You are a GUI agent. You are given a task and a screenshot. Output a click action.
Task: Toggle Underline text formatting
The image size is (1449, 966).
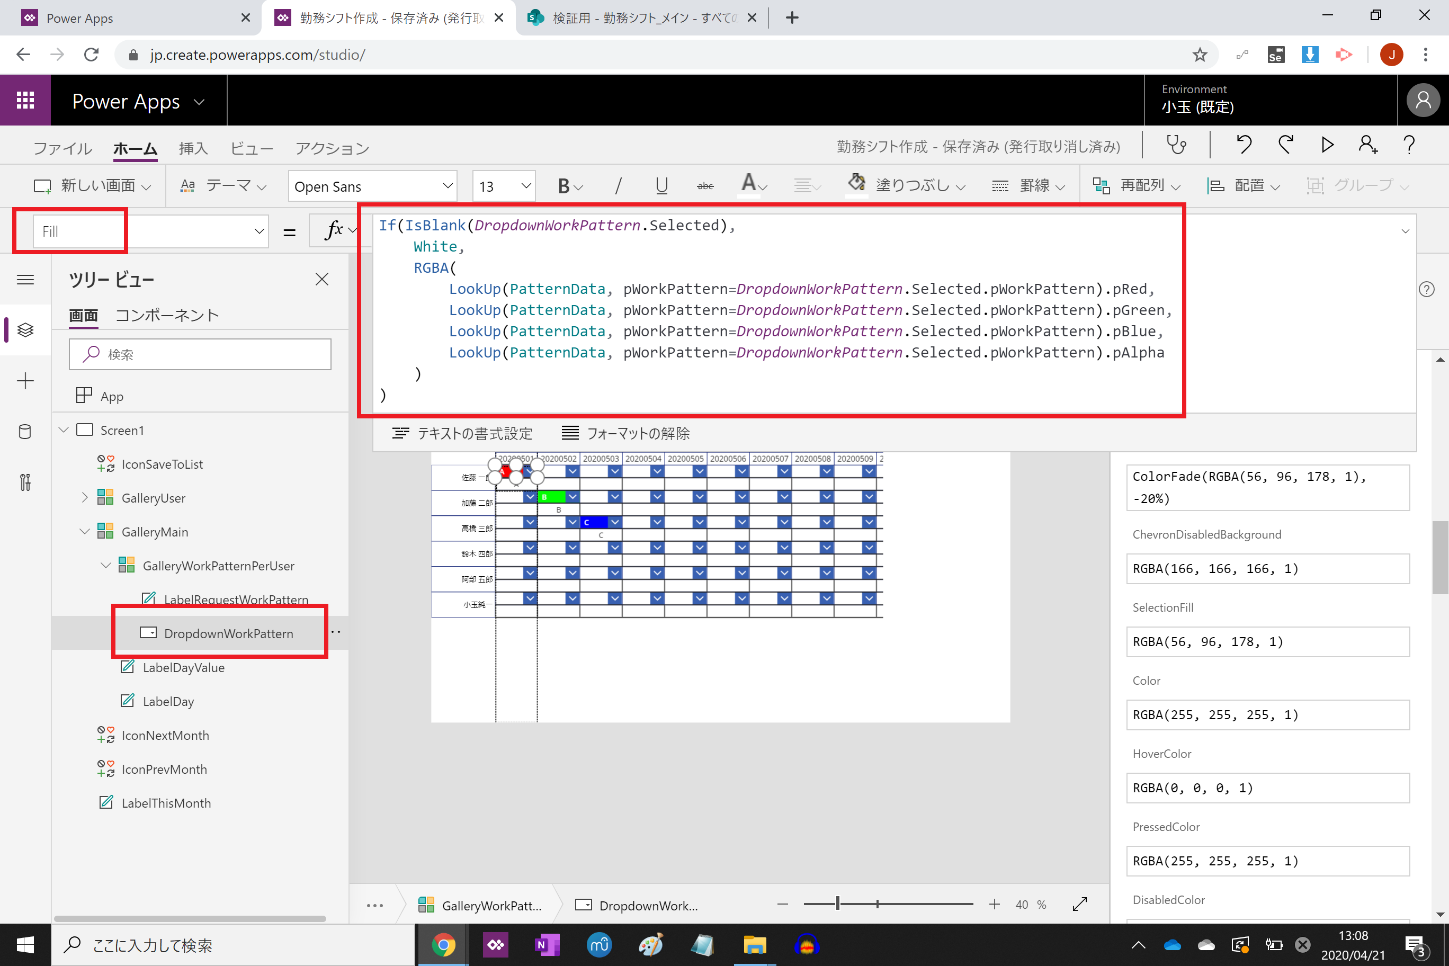click(661, 186)
